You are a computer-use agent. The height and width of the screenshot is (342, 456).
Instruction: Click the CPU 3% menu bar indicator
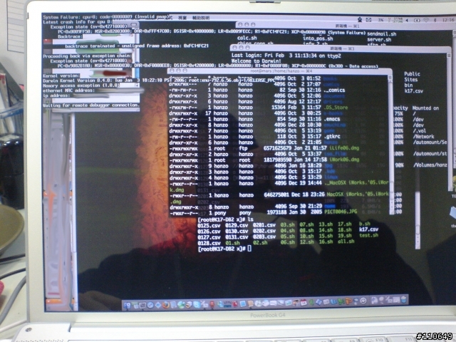coord(381,20)
